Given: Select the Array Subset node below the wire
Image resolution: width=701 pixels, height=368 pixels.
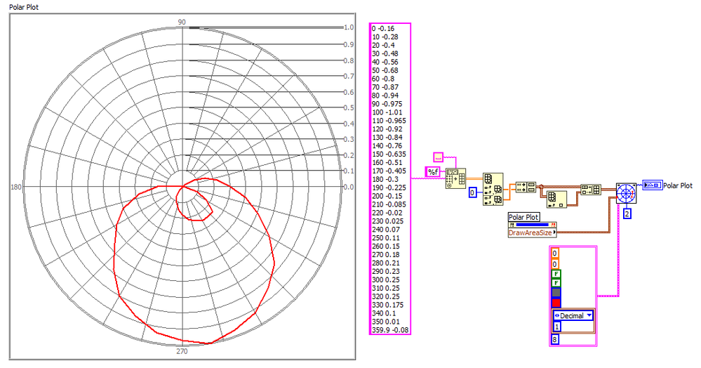Looking at the screenshot, I should point(556,199).
